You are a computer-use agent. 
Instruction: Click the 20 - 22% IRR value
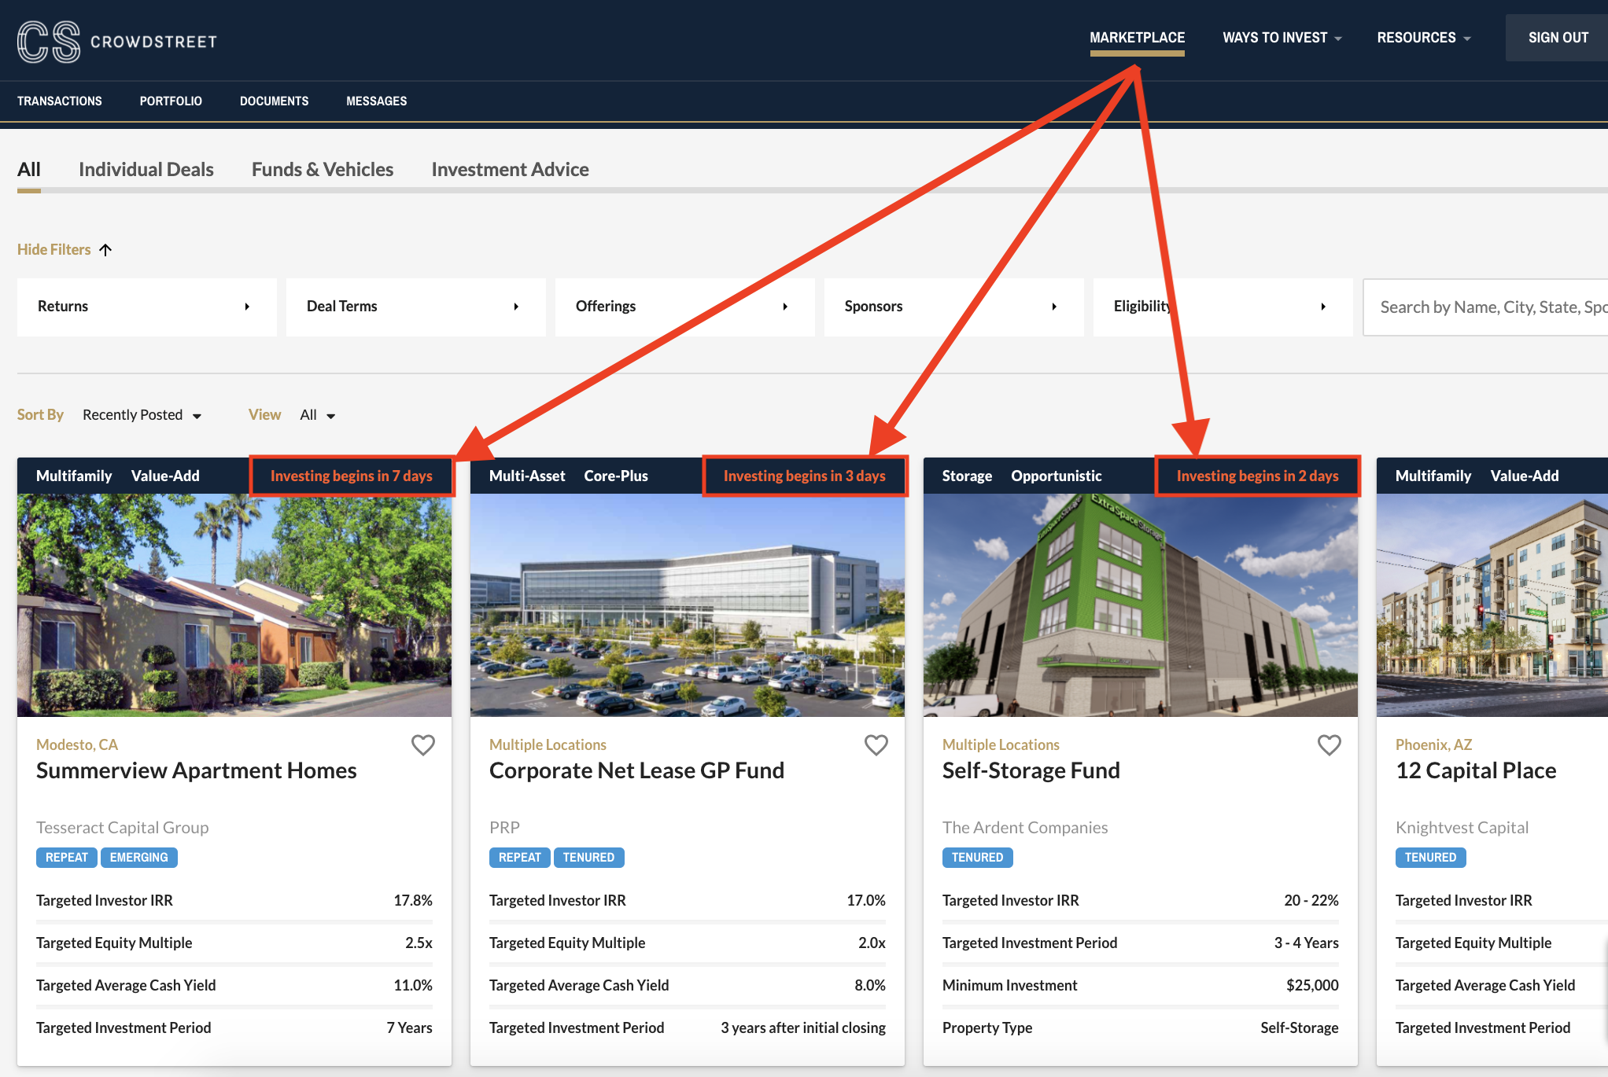pyautogui.click(x=1311, y=900)
